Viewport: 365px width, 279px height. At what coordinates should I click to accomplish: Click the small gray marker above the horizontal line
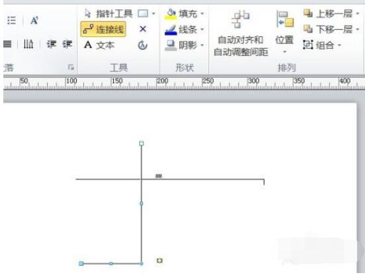159,176
